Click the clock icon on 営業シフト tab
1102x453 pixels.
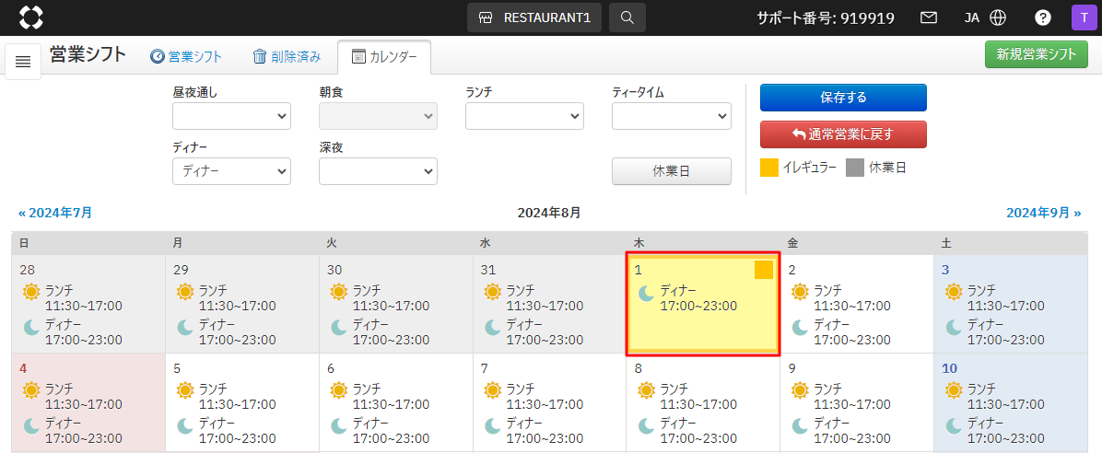(158, 57)
